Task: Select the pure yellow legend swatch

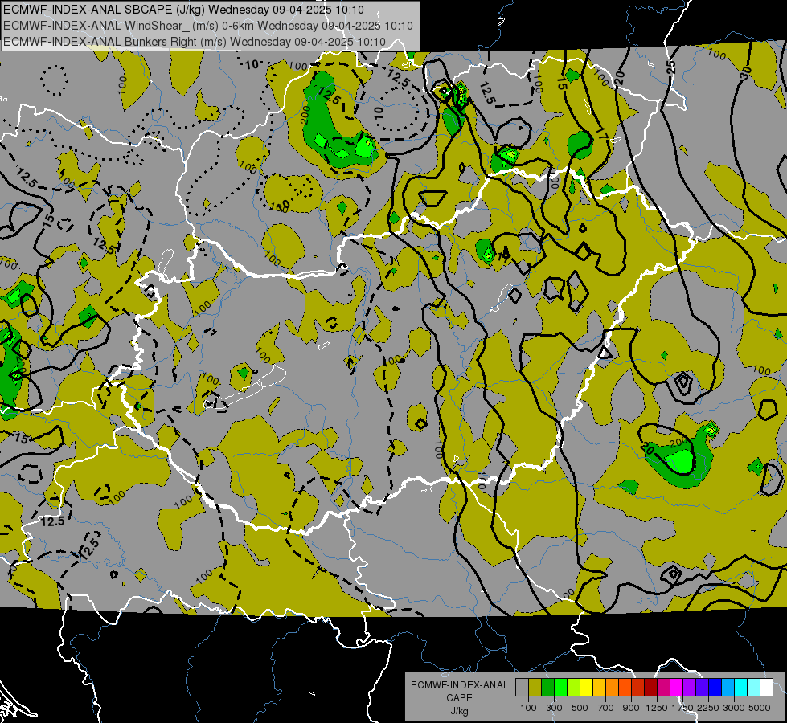Action: [586, 688]
